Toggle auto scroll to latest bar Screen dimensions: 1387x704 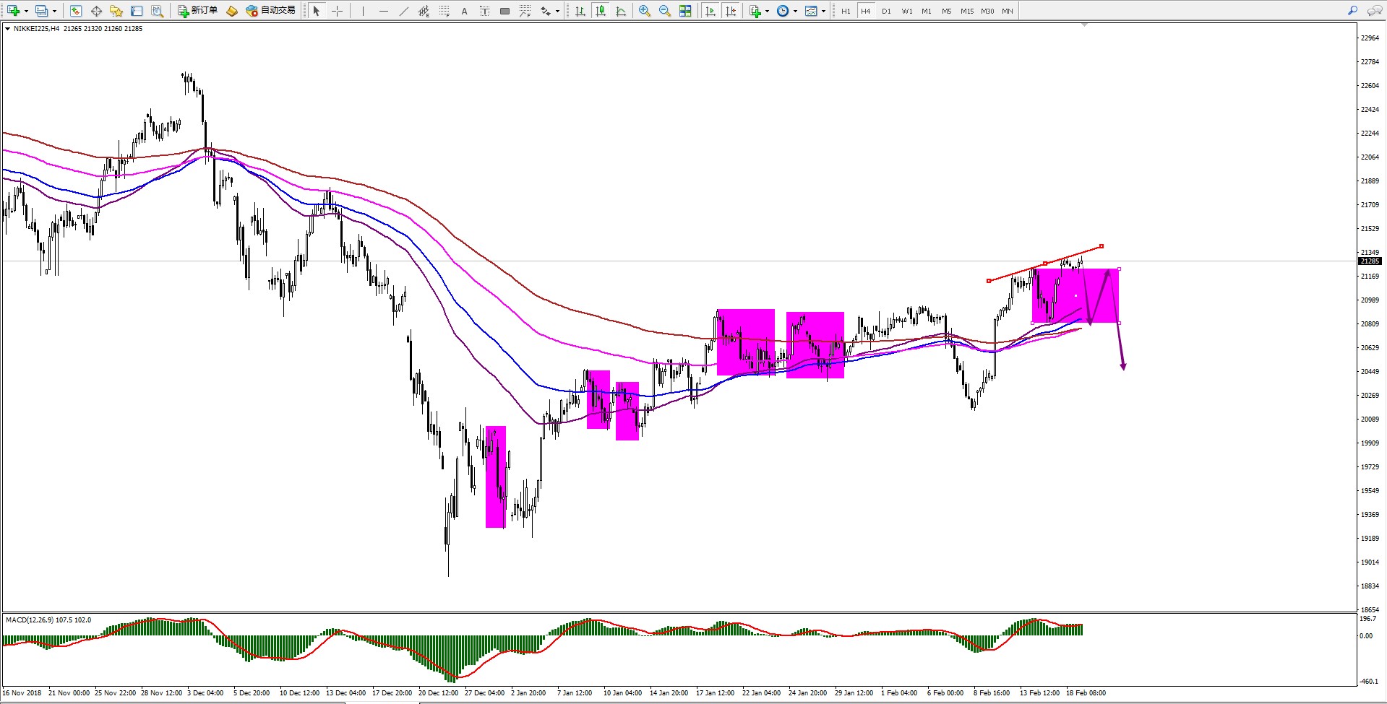coord(710,11)
